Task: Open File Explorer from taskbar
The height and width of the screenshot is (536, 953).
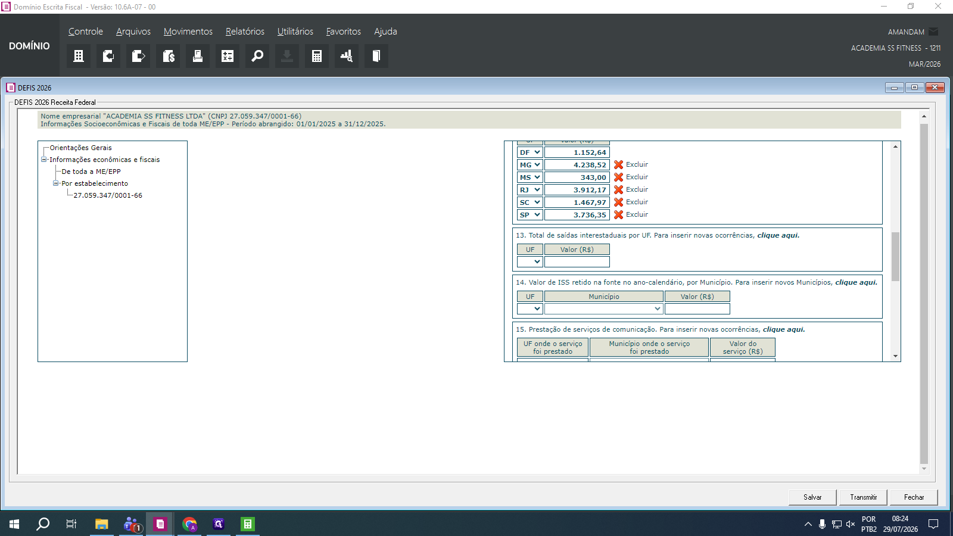Action: [101, 524]
